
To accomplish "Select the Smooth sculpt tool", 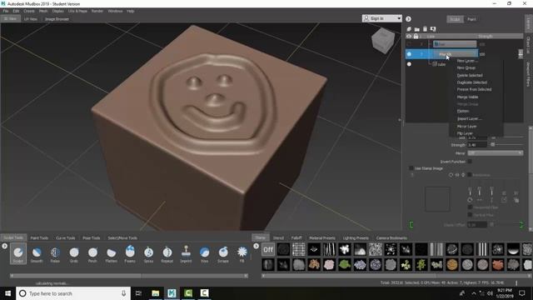I will 37,253.
